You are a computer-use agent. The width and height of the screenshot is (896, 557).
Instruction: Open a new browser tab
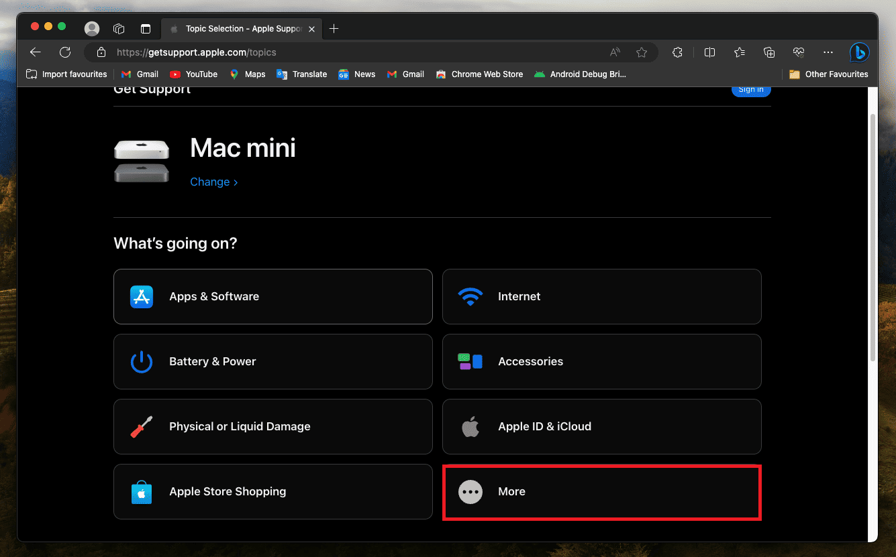(334, 29)
